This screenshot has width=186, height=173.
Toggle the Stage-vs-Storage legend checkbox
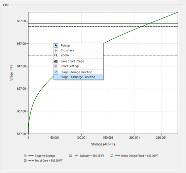pyautogui.click(x=25, y=156)
